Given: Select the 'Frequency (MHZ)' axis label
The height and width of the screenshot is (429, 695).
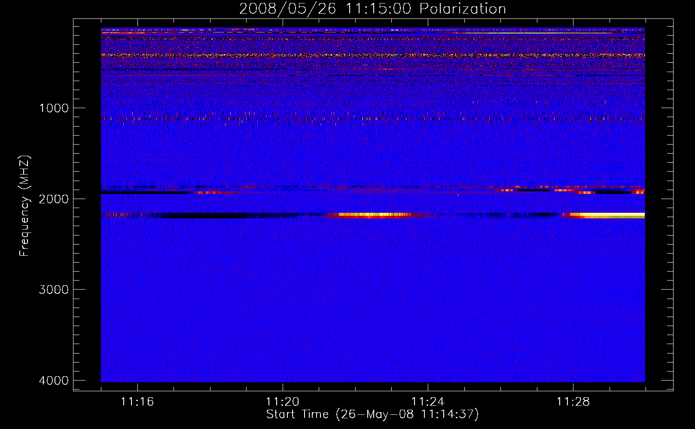Looking at the screenshot, I should [x=25, y=206].
